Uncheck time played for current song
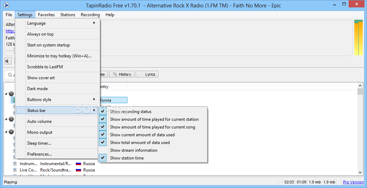 [153, 127]
